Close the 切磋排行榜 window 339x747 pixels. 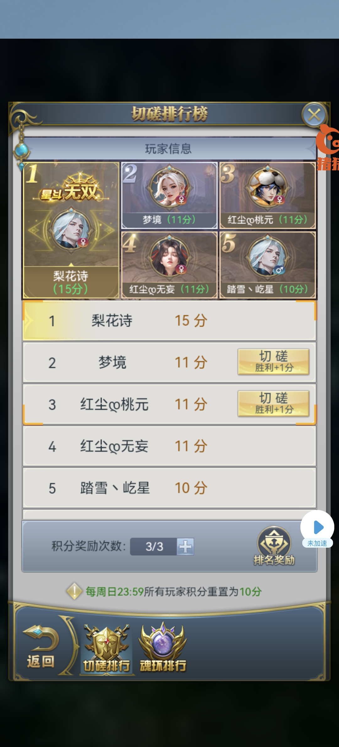pos(314,114)
